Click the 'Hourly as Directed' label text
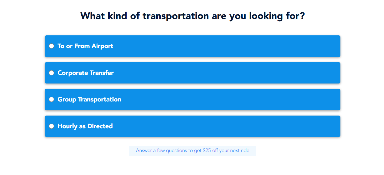Image resolution: width=384 pixels, height=175 pixels. [85, 126]
